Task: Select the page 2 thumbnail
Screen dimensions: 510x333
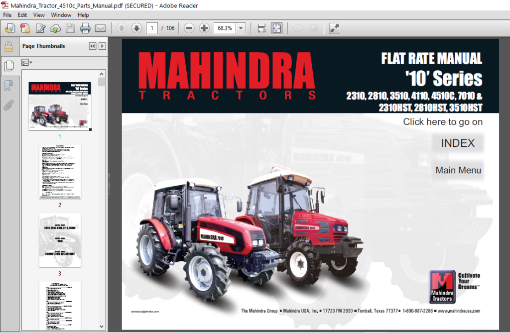Action: click(60, 172)
